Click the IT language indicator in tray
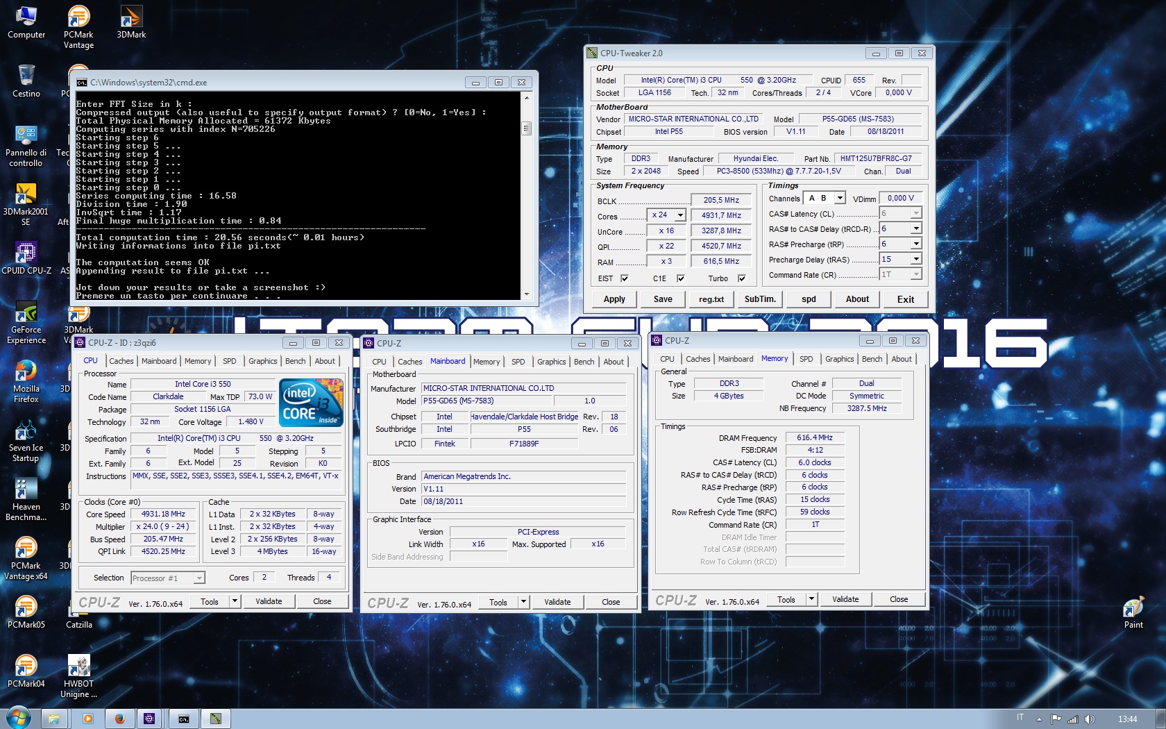The image size is (1166, 729). [1020, 718]
